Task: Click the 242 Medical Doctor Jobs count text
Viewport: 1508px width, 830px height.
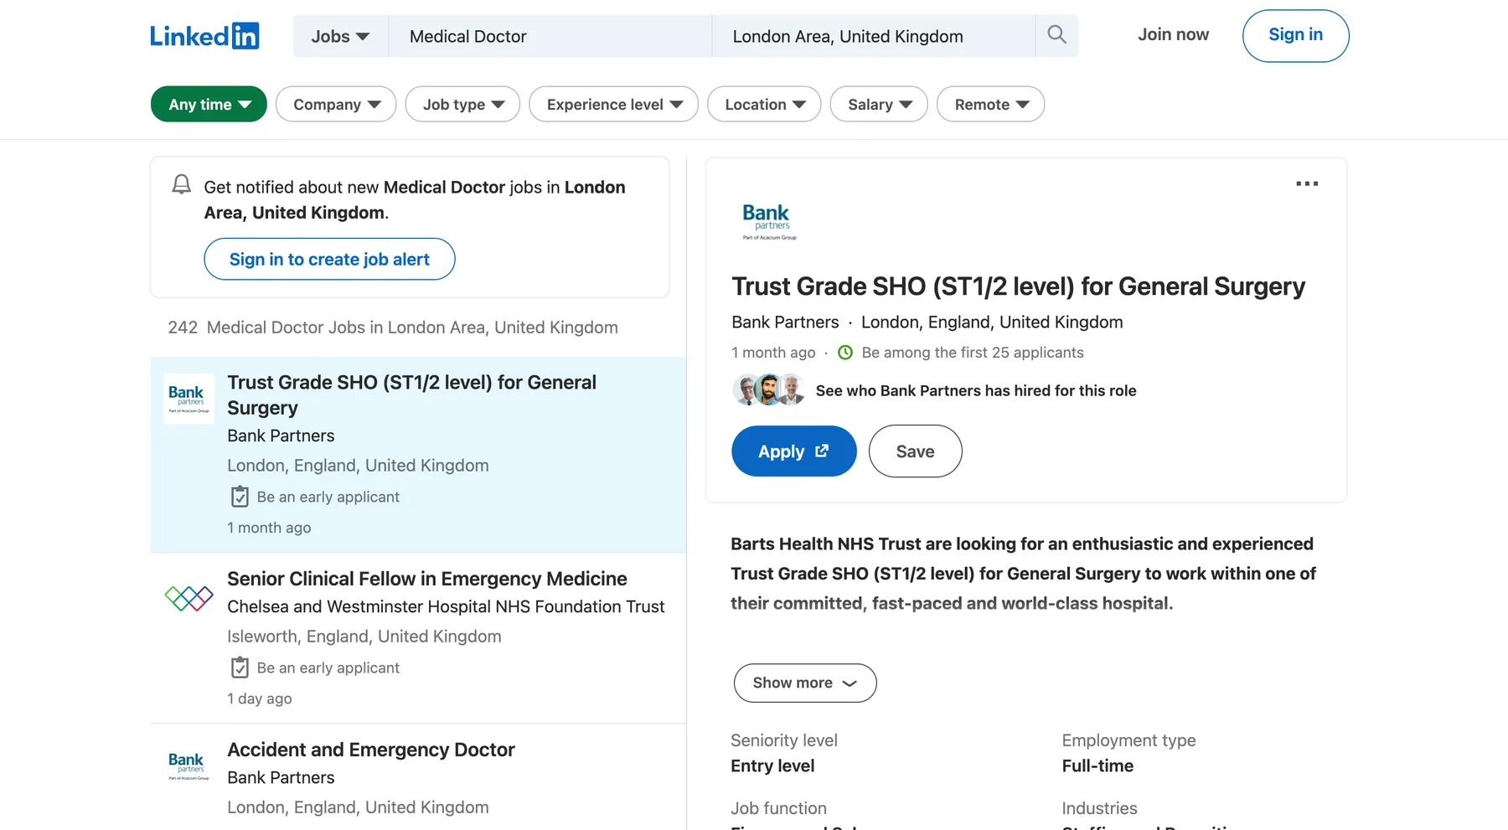Action: click(x=393, y=327)
